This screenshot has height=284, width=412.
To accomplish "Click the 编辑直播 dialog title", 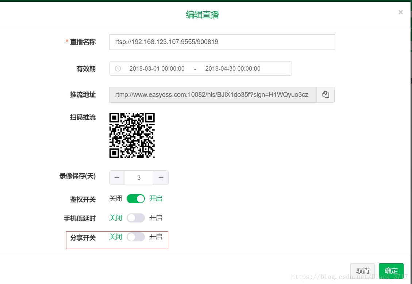I will (202, 15).
